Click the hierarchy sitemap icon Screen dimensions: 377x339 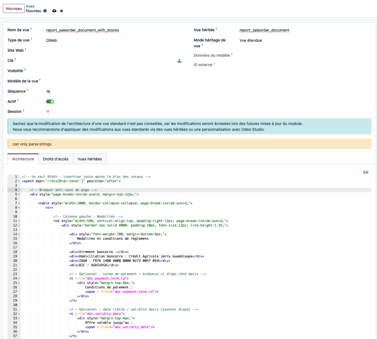(179, 61)
